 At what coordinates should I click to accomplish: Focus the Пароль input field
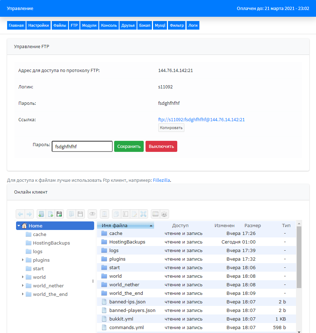pyautogui.click(x=82, y=146)
